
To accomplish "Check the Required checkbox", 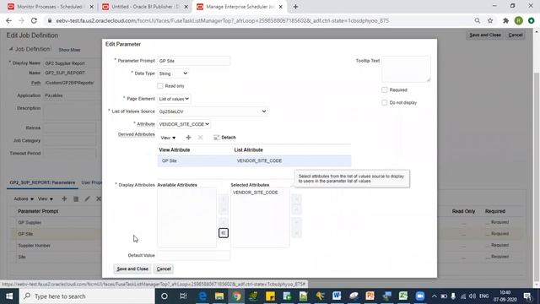I will [385, 90].
